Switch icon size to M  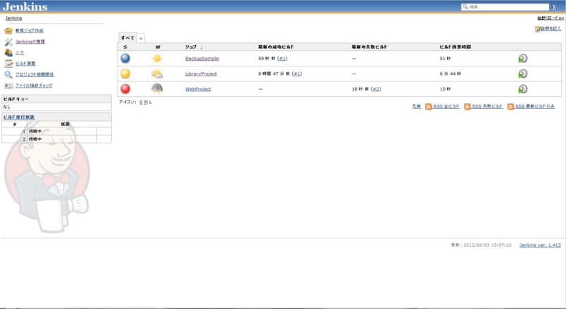[146, 103]
